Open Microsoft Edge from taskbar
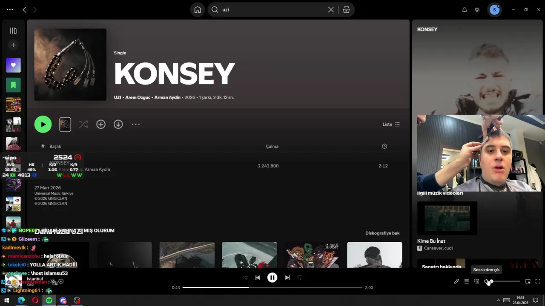The height and width of the screenshot is (306, 545). [x=21, y=300]
